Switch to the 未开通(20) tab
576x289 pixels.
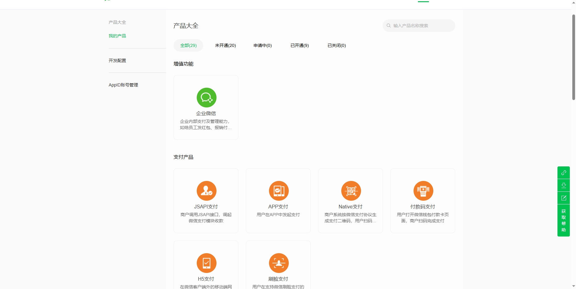(225, 45)
